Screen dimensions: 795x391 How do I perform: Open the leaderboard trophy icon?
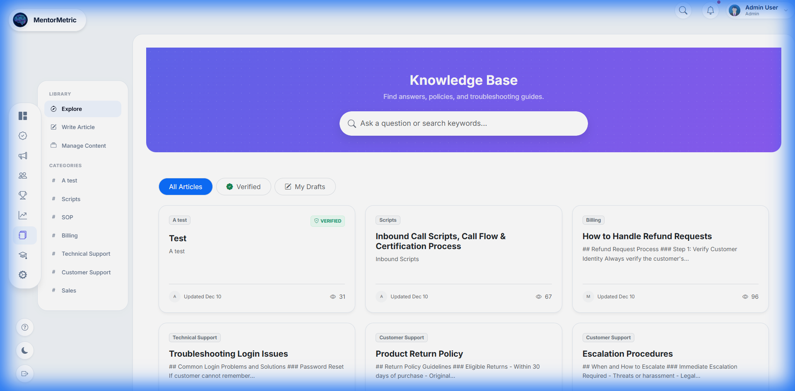23,195
